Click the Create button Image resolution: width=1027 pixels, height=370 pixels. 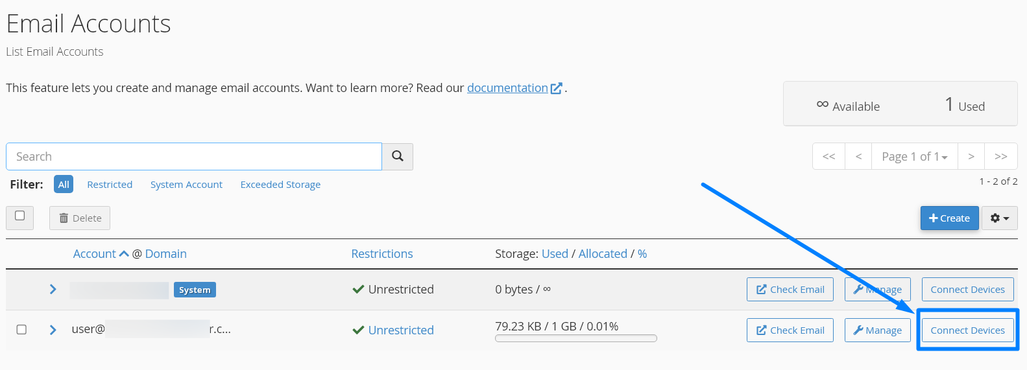click(x=949, y=218)
